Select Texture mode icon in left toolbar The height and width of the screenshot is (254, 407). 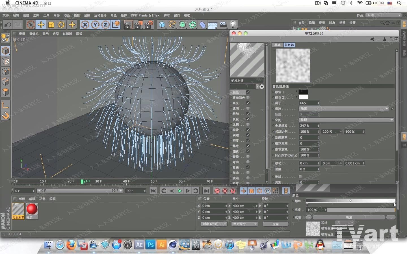5,61
